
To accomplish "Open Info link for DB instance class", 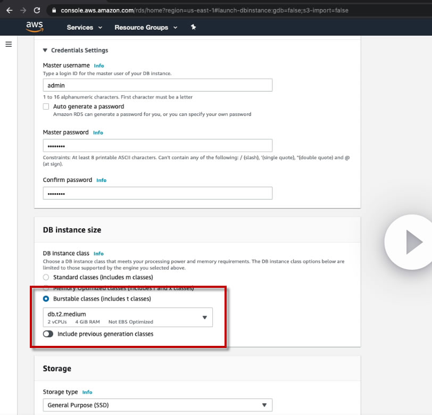I will click(98, 253).
